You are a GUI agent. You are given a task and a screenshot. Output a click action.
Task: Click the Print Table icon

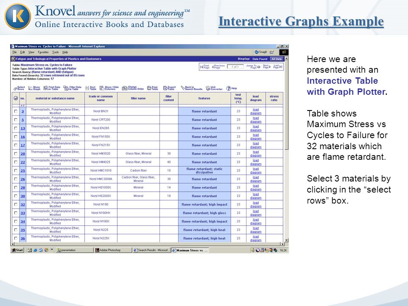pos(153,88)
